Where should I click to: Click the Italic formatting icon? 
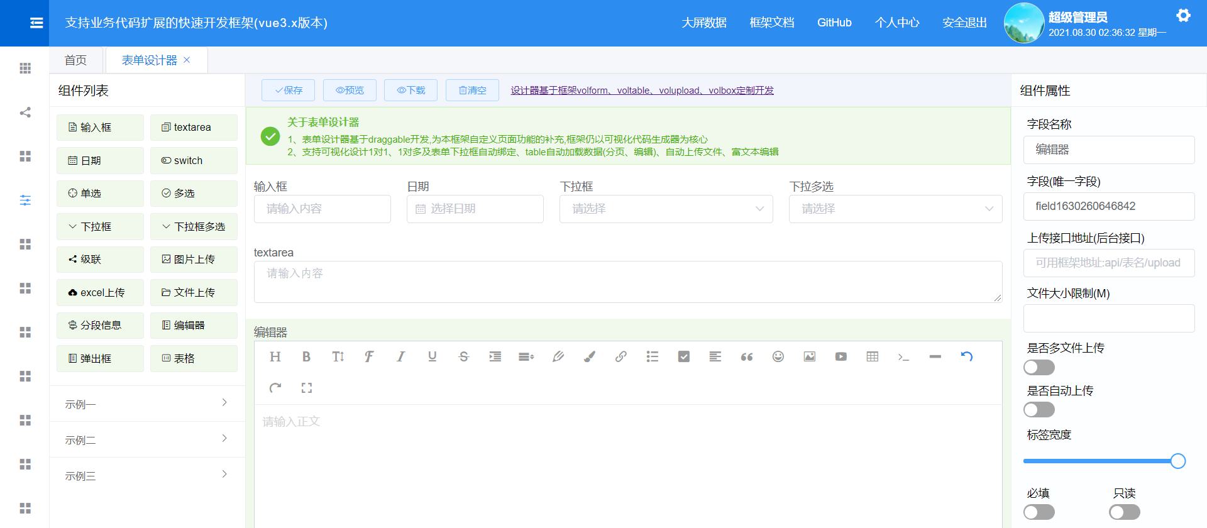[400, 357]
